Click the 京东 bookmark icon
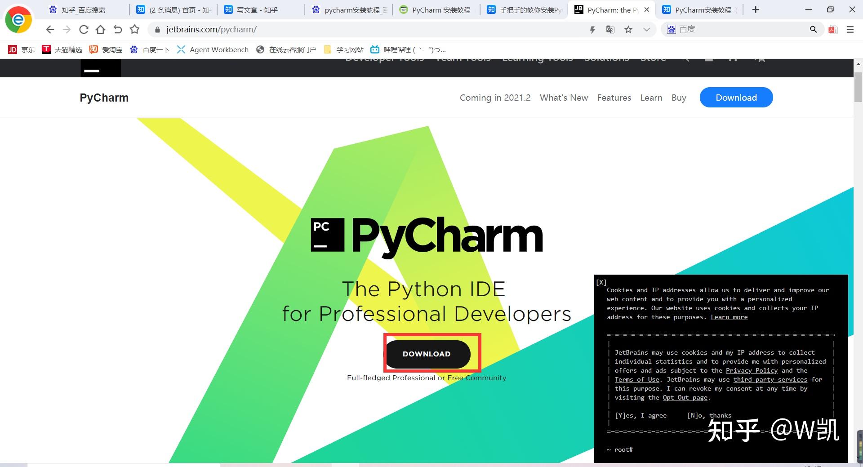 pyautogui.click(x=13, y=49)
